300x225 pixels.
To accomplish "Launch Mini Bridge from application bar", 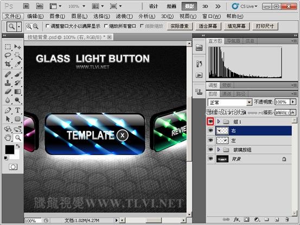I will (40, 7).
